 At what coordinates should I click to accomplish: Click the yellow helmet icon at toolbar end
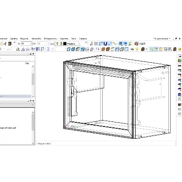(179, 49)
